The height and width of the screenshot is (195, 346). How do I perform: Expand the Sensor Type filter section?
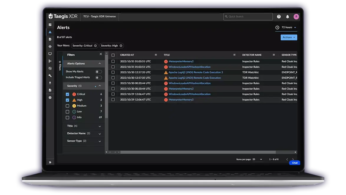pyautogui.click(x=100, y=141)
